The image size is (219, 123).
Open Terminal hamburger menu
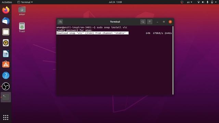point(150,22)
